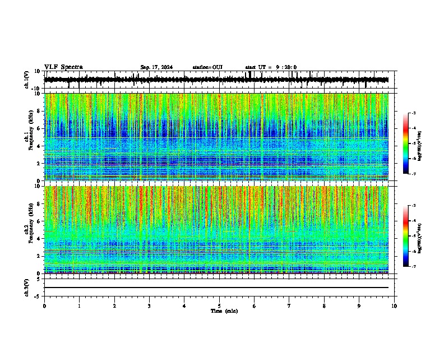Click the "ch.1(V)" waveform axis label
This screenshot has width=444, height=343.
point(27,80)
